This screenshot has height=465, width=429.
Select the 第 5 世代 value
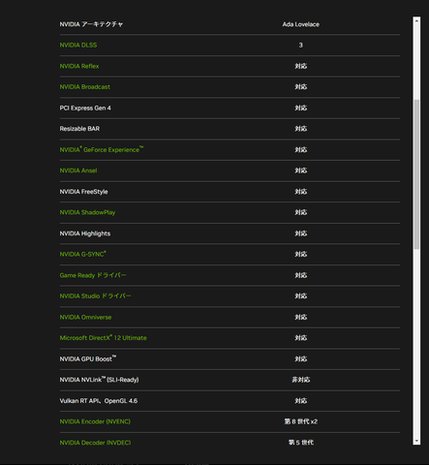pos(301,443)
